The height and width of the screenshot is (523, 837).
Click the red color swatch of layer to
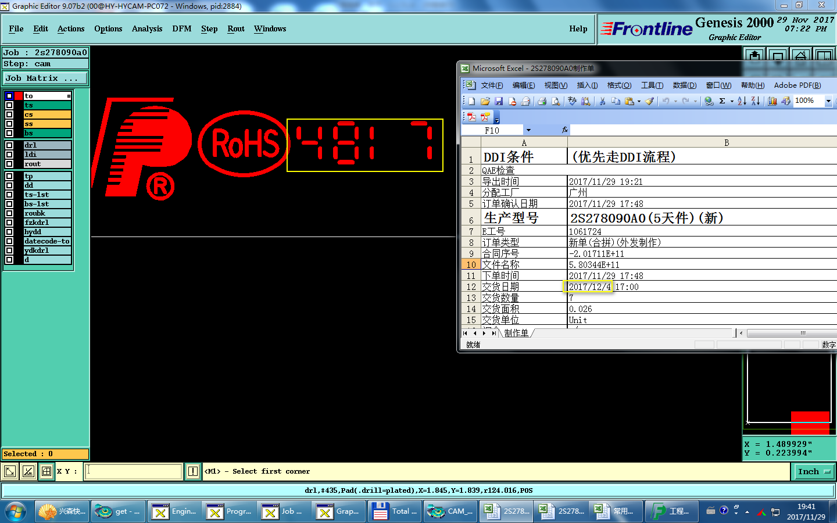(19, 96)
